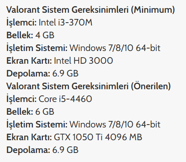Click the second İşletim Sistemi label
Image resolution: width=186 pixels, height=162 pixels.
click(37, 124)
